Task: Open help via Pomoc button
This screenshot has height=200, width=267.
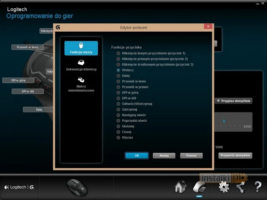Action: tap(191, 155)
